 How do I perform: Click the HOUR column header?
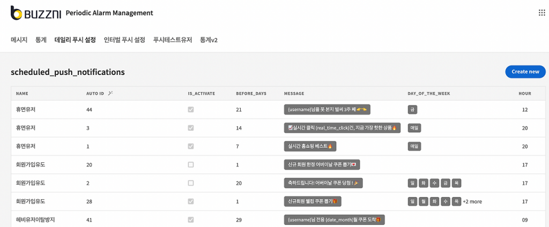[525, 94]
